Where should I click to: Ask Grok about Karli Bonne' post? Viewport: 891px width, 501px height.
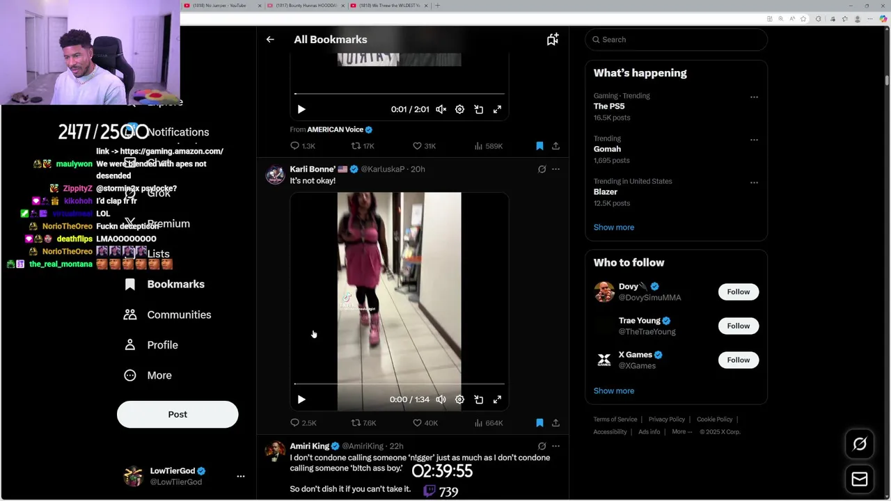click(x=542, y=169)
